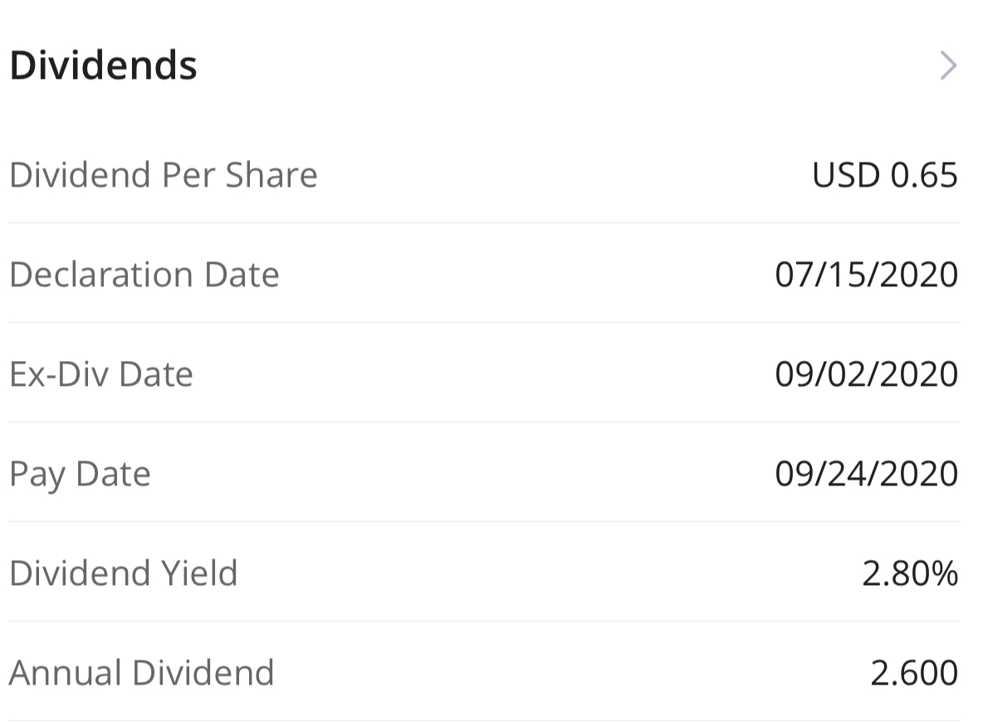Image resolution: width=983 pixels, height=722 pixels.
Task: Tap the 2.600 annual dividend value
Action: (x=914, y=673)
